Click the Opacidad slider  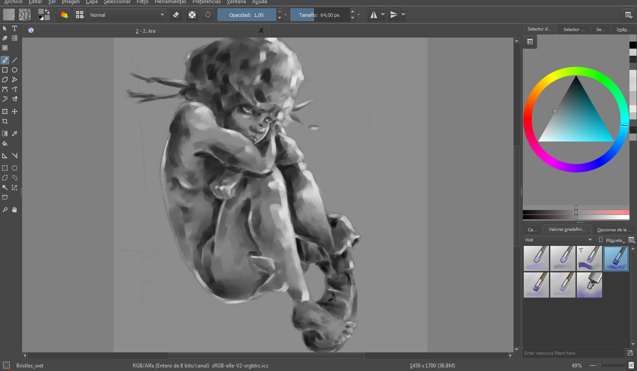[x=246, y=15]
